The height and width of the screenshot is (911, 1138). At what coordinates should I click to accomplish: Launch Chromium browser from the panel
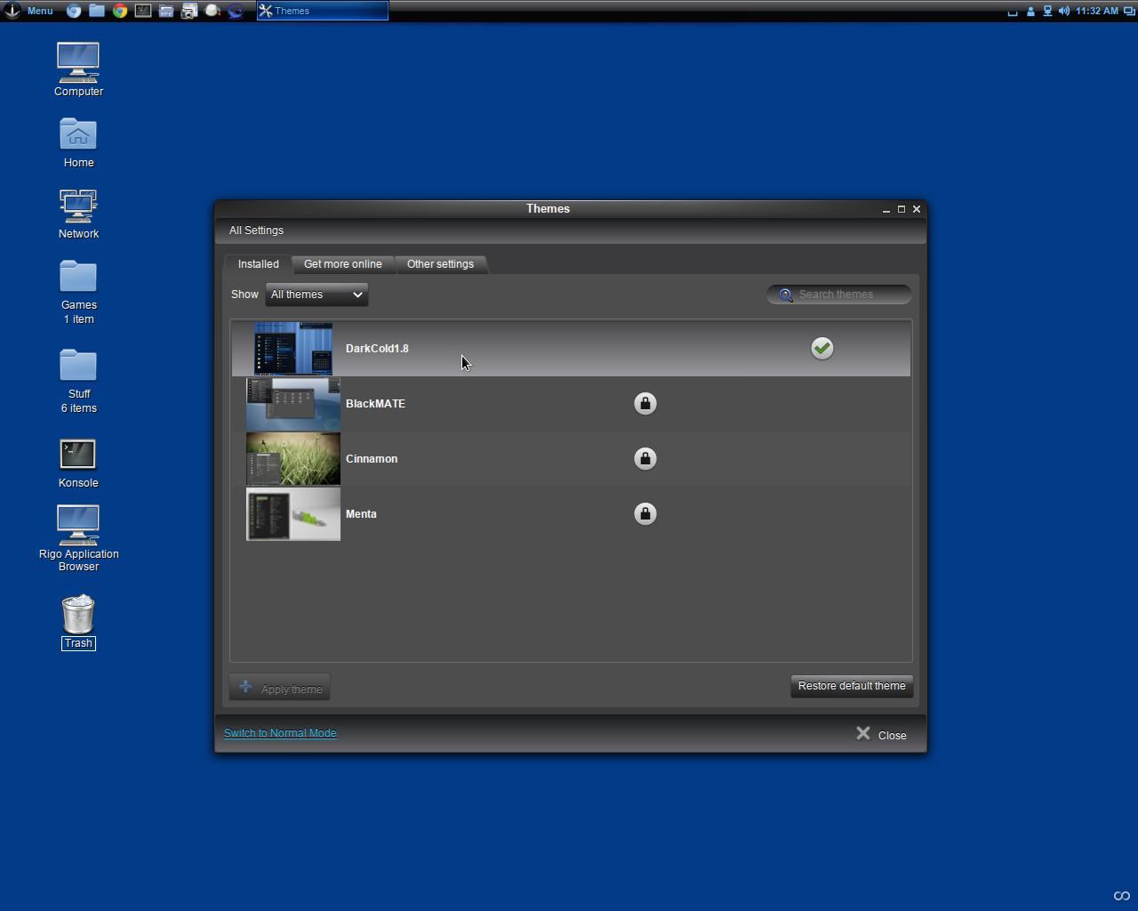74,11
